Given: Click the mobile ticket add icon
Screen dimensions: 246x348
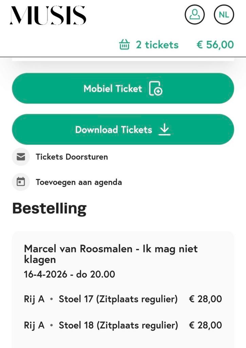Looking at the screenshot, I should pyautogui.click(x=156, y=89).
